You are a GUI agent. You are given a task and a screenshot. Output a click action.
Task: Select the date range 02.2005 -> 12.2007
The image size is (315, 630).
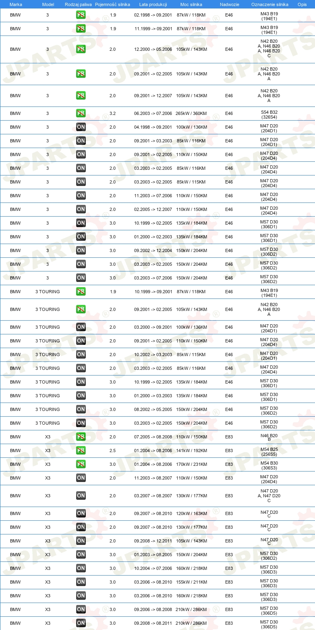pyautogui.click(x=153, y=209)
